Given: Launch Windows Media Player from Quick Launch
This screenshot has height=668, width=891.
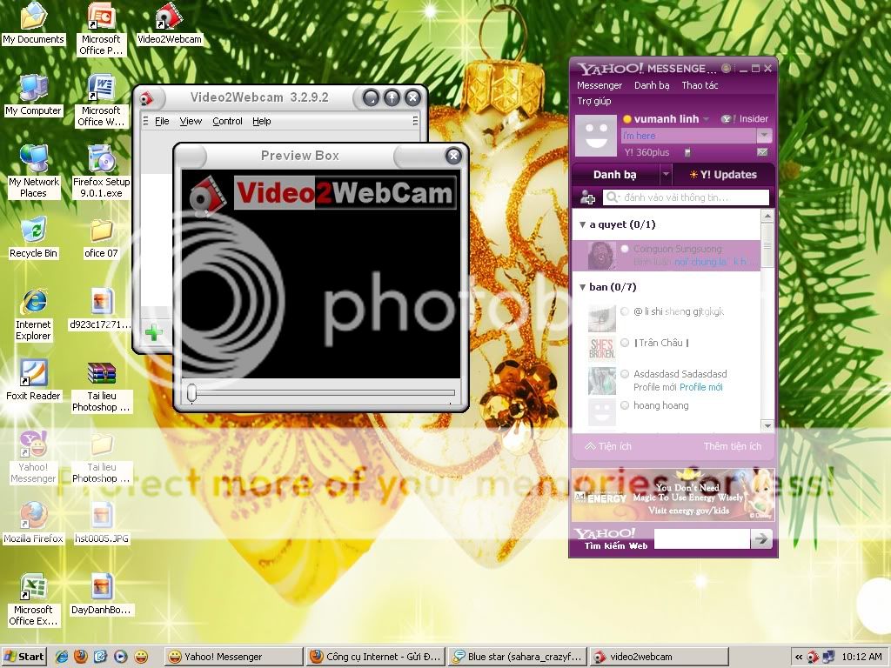Looking at the screenshot, I should click(x=120, y=657).
